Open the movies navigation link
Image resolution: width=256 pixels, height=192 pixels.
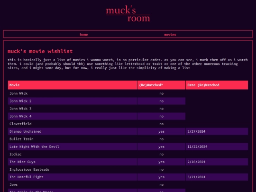[170, 35]
